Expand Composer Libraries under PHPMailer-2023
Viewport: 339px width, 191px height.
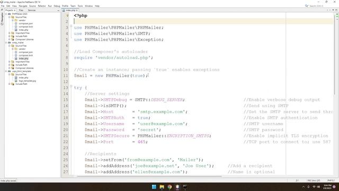pyautogui.click(x=10, y=40)
